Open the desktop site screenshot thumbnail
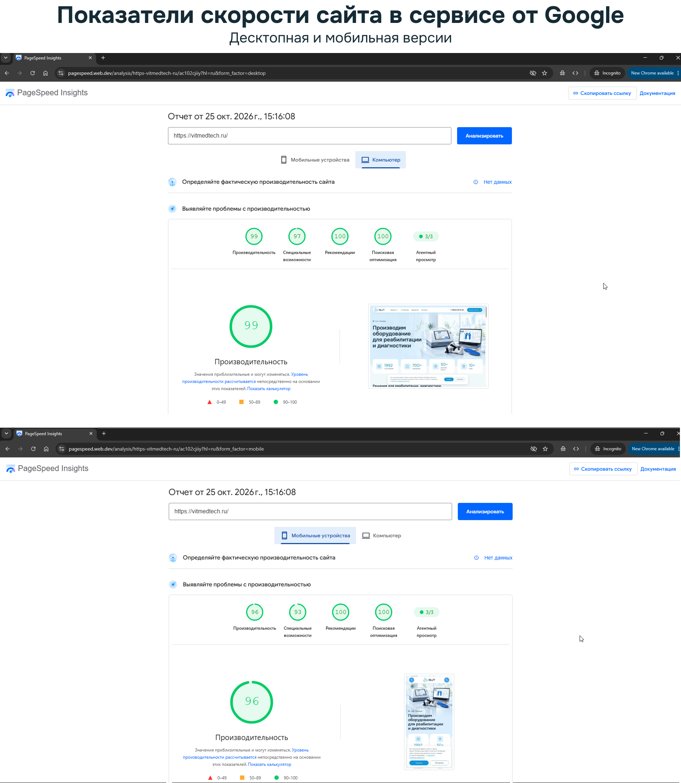This screenshot has height=783, width=681. point(428,346)
